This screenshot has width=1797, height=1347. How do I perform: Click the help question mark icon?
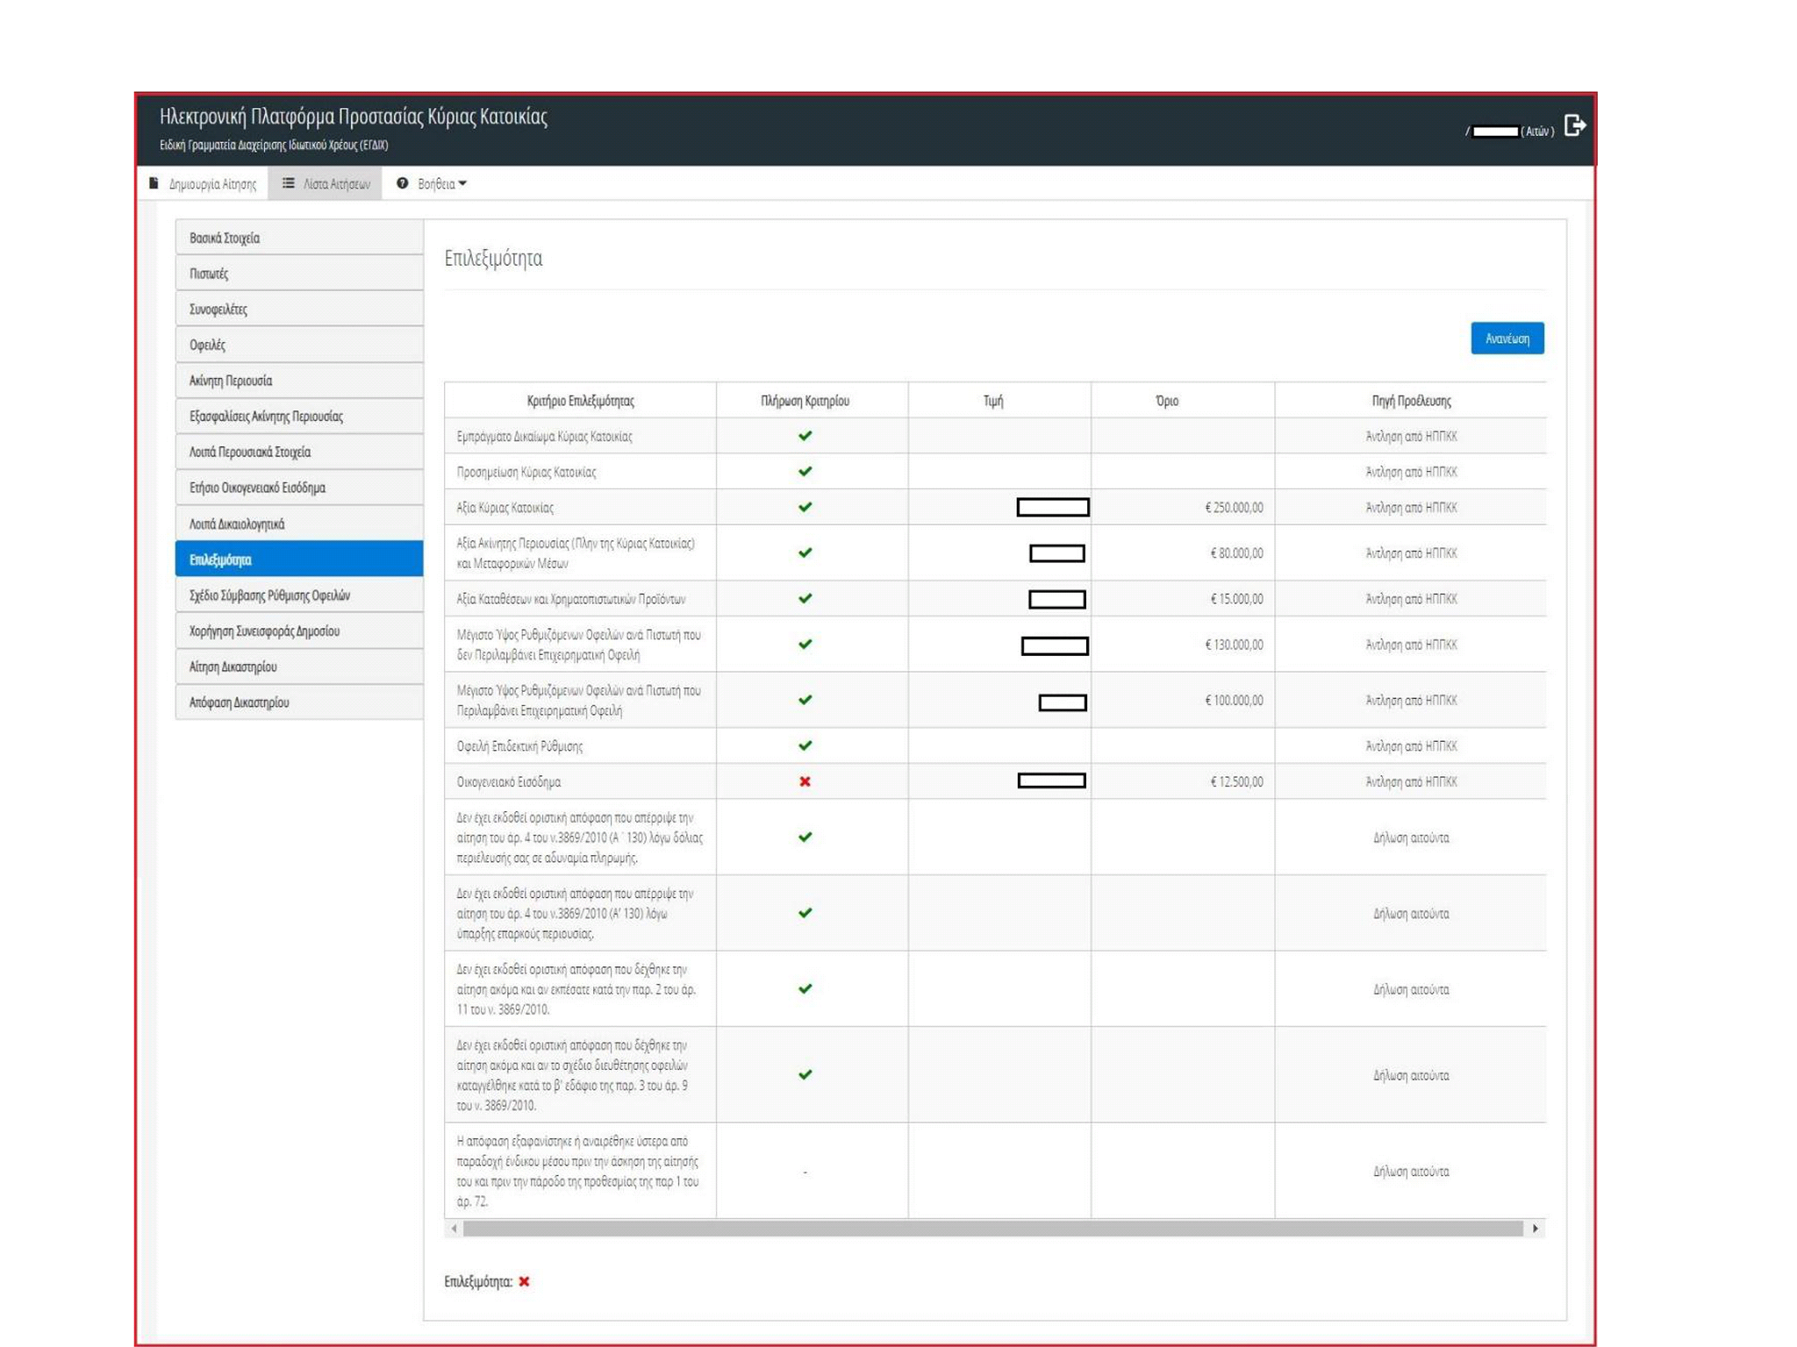pos(402,183)
